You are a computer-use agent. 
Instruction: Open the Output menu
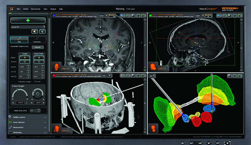(x=53, y=9)
